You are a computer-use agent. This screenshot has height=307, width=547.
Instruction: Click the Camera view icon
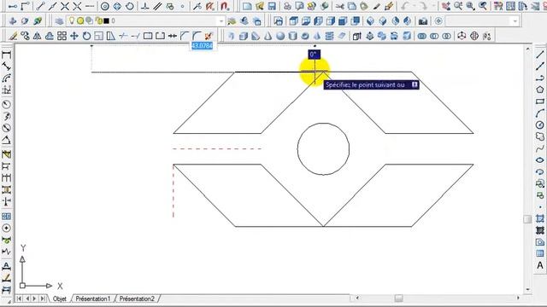[423, 21]
